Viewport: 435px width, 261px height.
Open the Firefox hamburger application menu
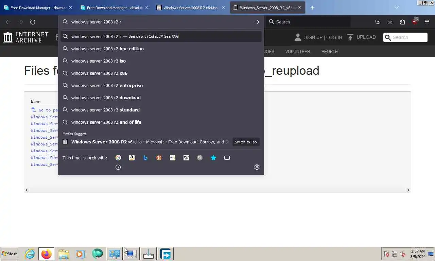click(x=427, y=22)
